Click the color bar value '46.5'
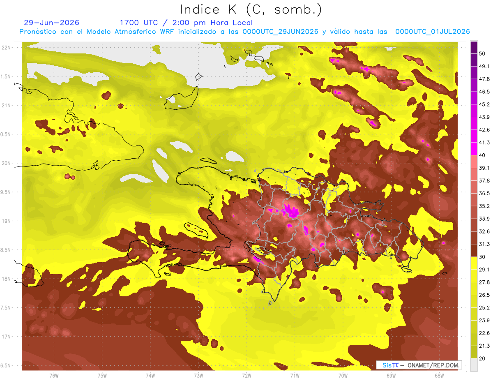The width and height of the screenshot is (493, 381). click(484, 92)
